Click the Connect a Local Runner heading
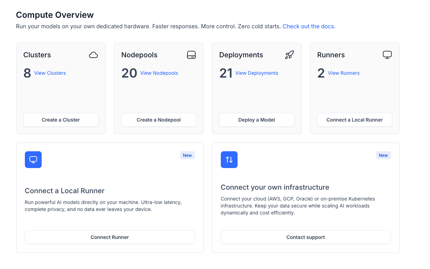 (65, 191)
